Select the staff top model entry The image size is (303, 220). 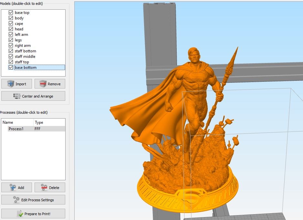point(22,62)
